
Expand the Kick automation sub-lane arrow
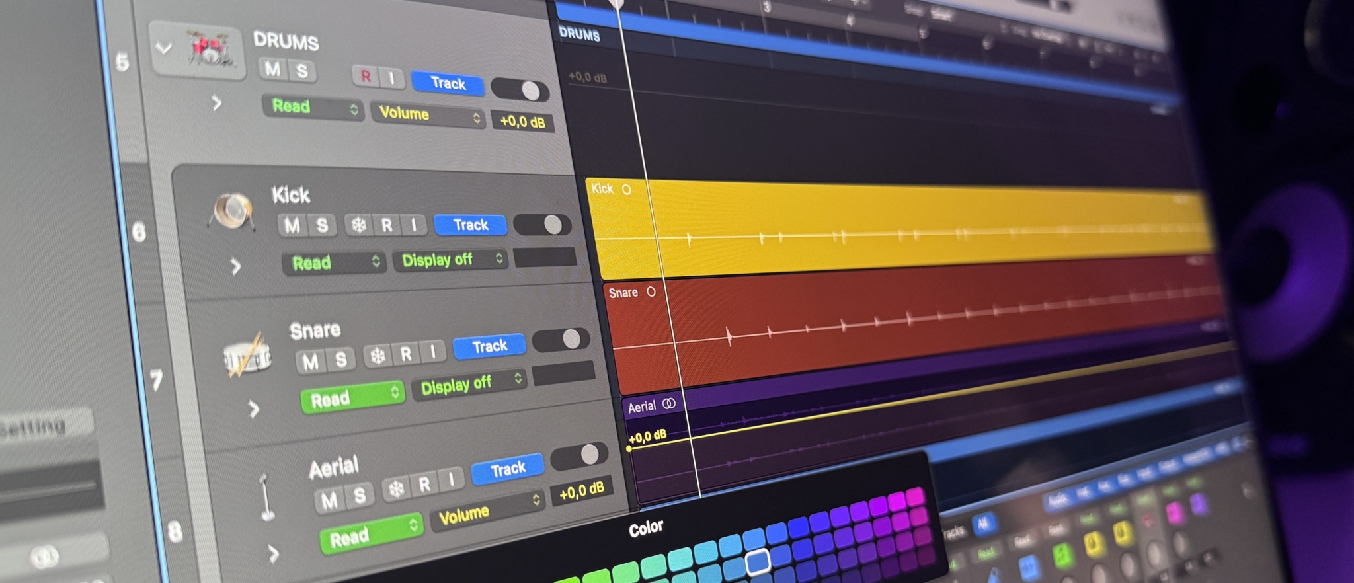click(x=236, y=266)
